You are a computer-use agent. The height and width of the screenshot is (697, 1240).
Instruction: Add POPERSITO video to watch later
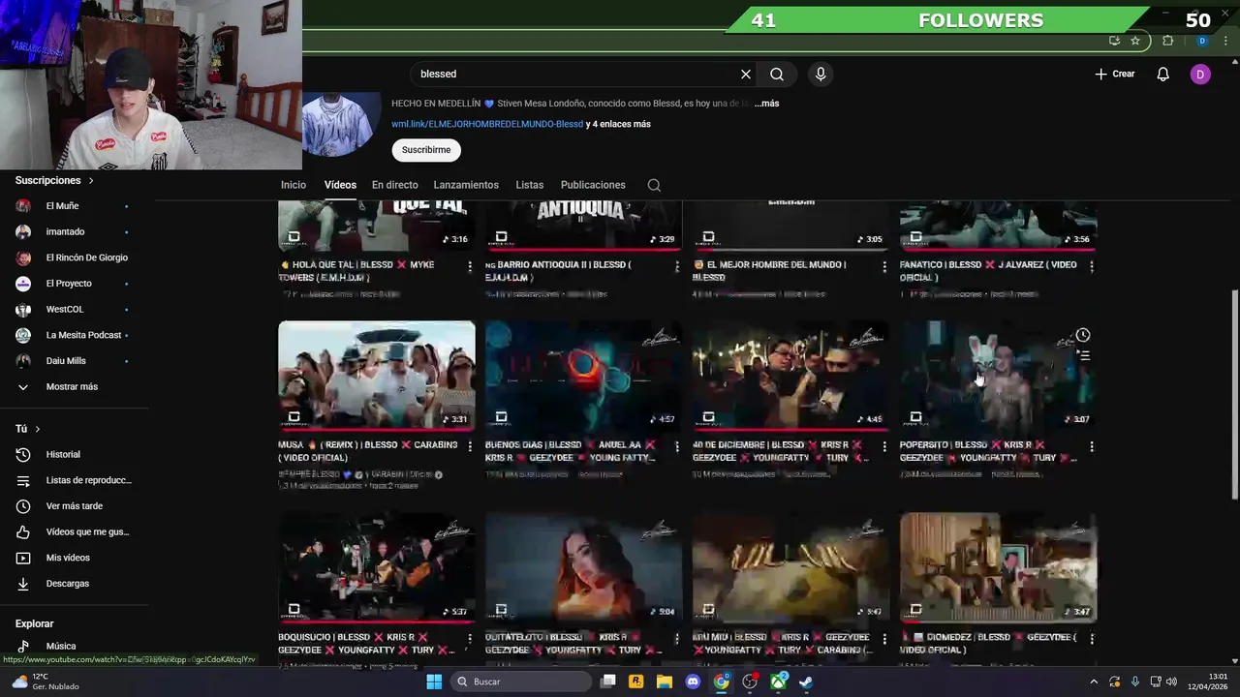point(1083,335)
